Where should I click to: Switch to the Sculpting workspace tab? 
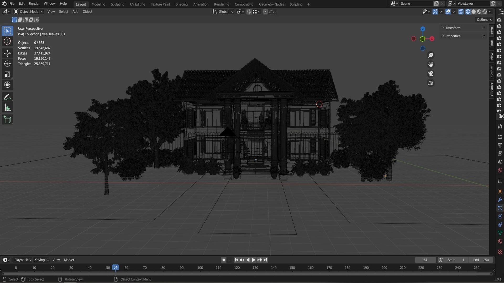tap(117, 4)
